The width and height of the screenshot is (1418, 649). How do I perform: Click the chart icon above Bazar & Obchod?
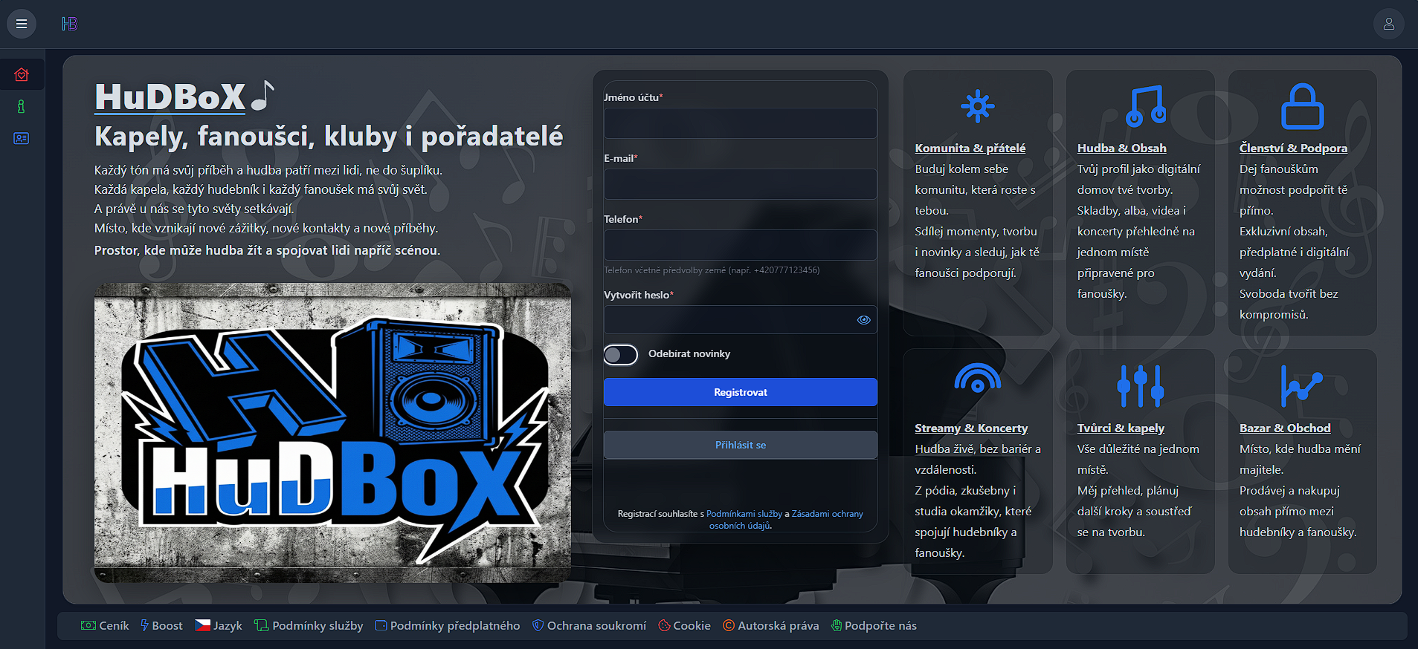[x=1301, y=386]
